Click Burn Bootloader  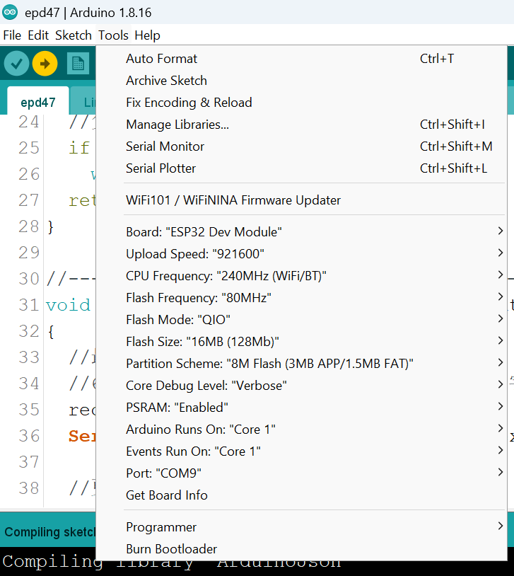171,549
